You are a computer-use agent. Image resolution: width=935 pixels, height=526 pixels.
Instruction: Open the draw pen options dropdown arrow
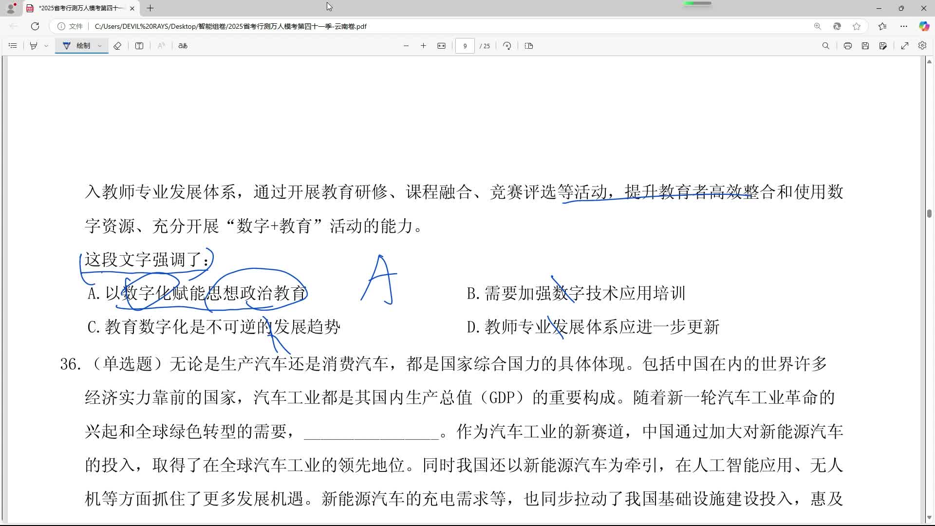(100, 46)
